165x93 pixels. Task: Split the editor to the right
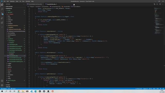pos(160,4)
